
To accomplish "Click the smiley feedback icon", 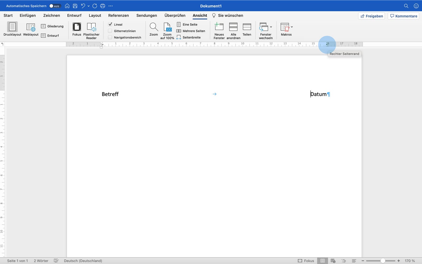I will click(x=416, y=6).
